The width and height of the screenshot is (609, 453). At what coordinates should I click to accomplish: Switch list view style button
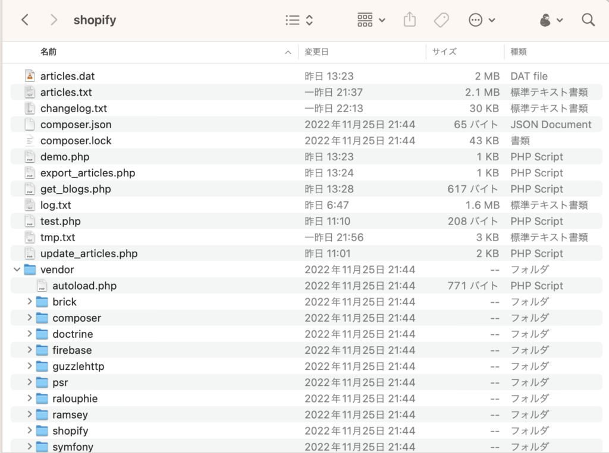tap(299, 20)
